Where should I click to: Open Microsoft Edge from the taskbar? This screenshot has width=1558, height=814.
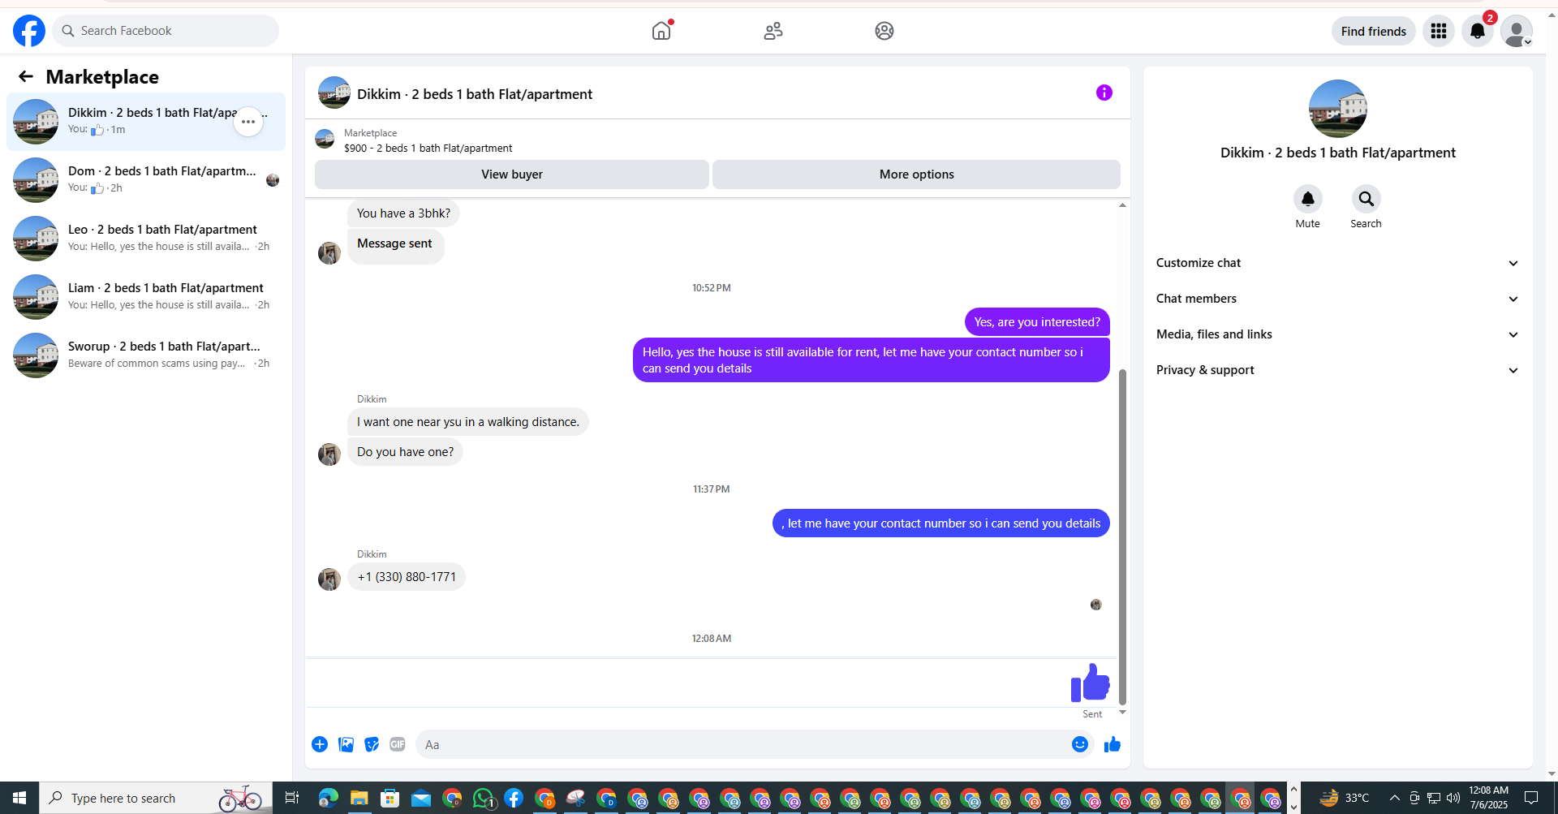[x=328, y=799]
